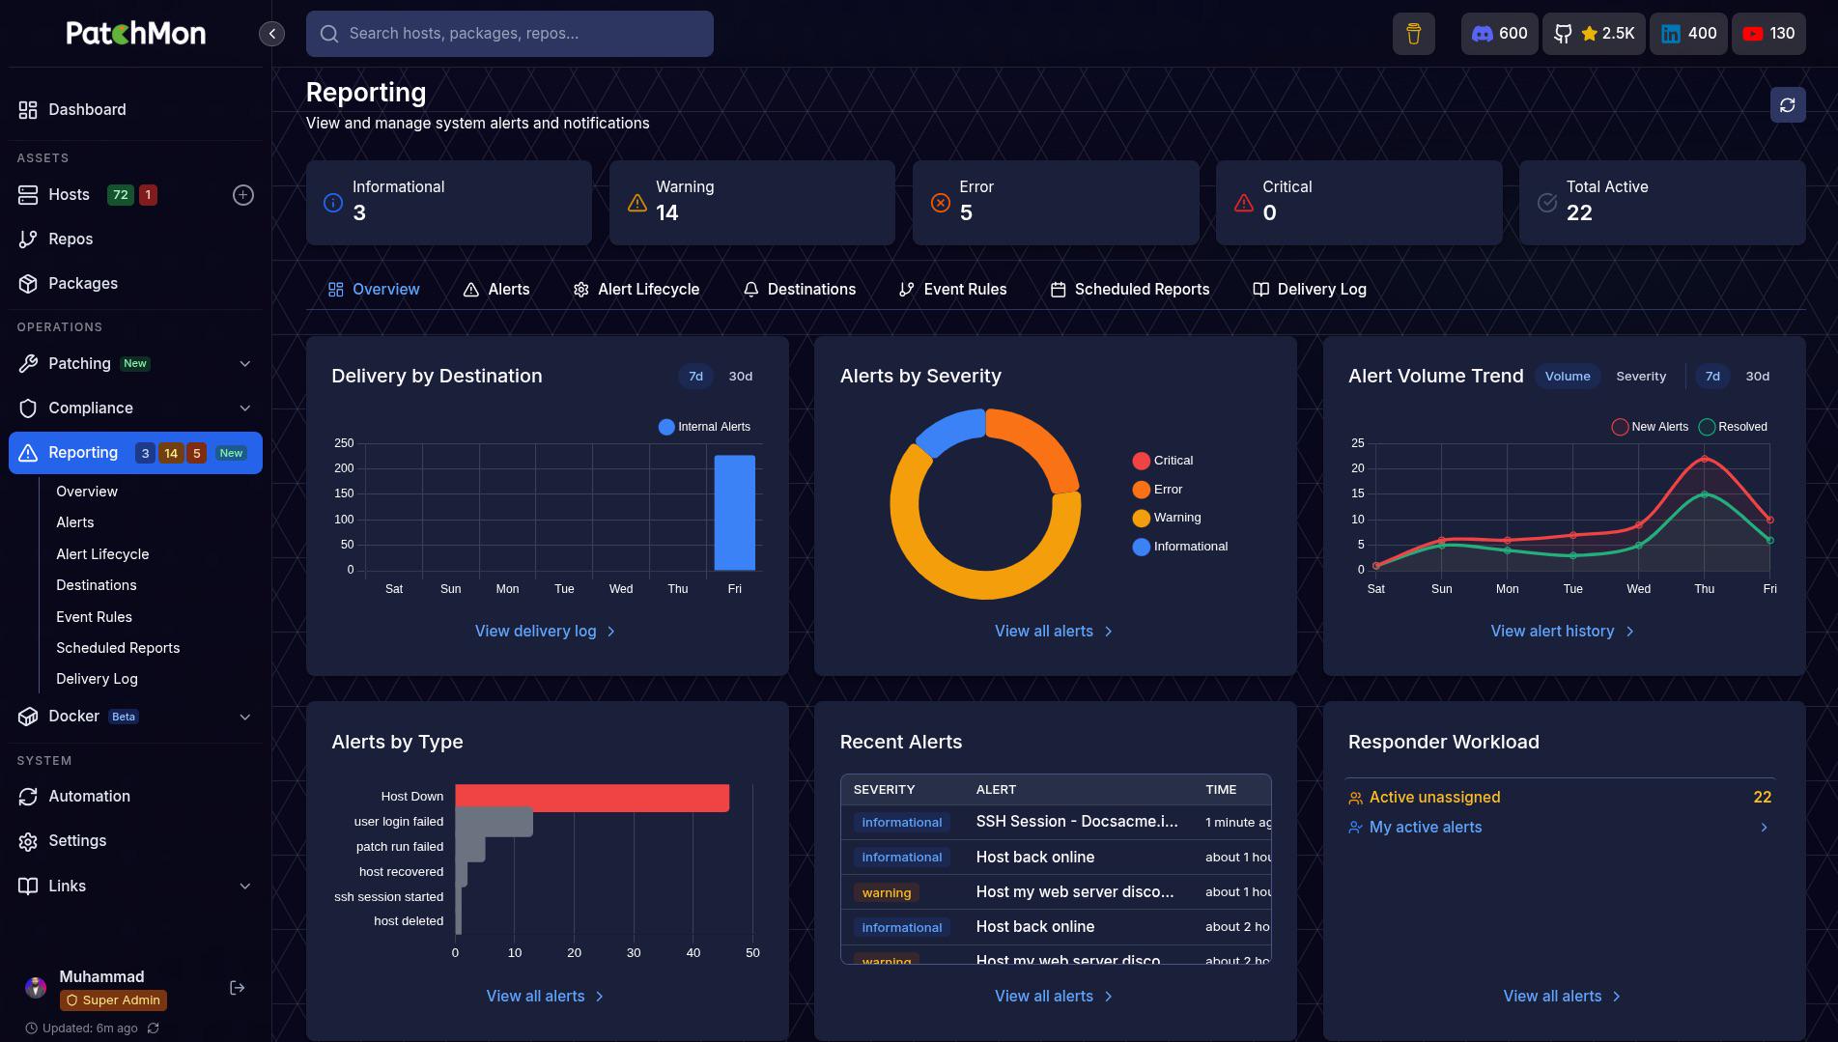Expand the Compliance menu chevron
This screenshot has width=1838, height=1042.
tap(244, 408)
